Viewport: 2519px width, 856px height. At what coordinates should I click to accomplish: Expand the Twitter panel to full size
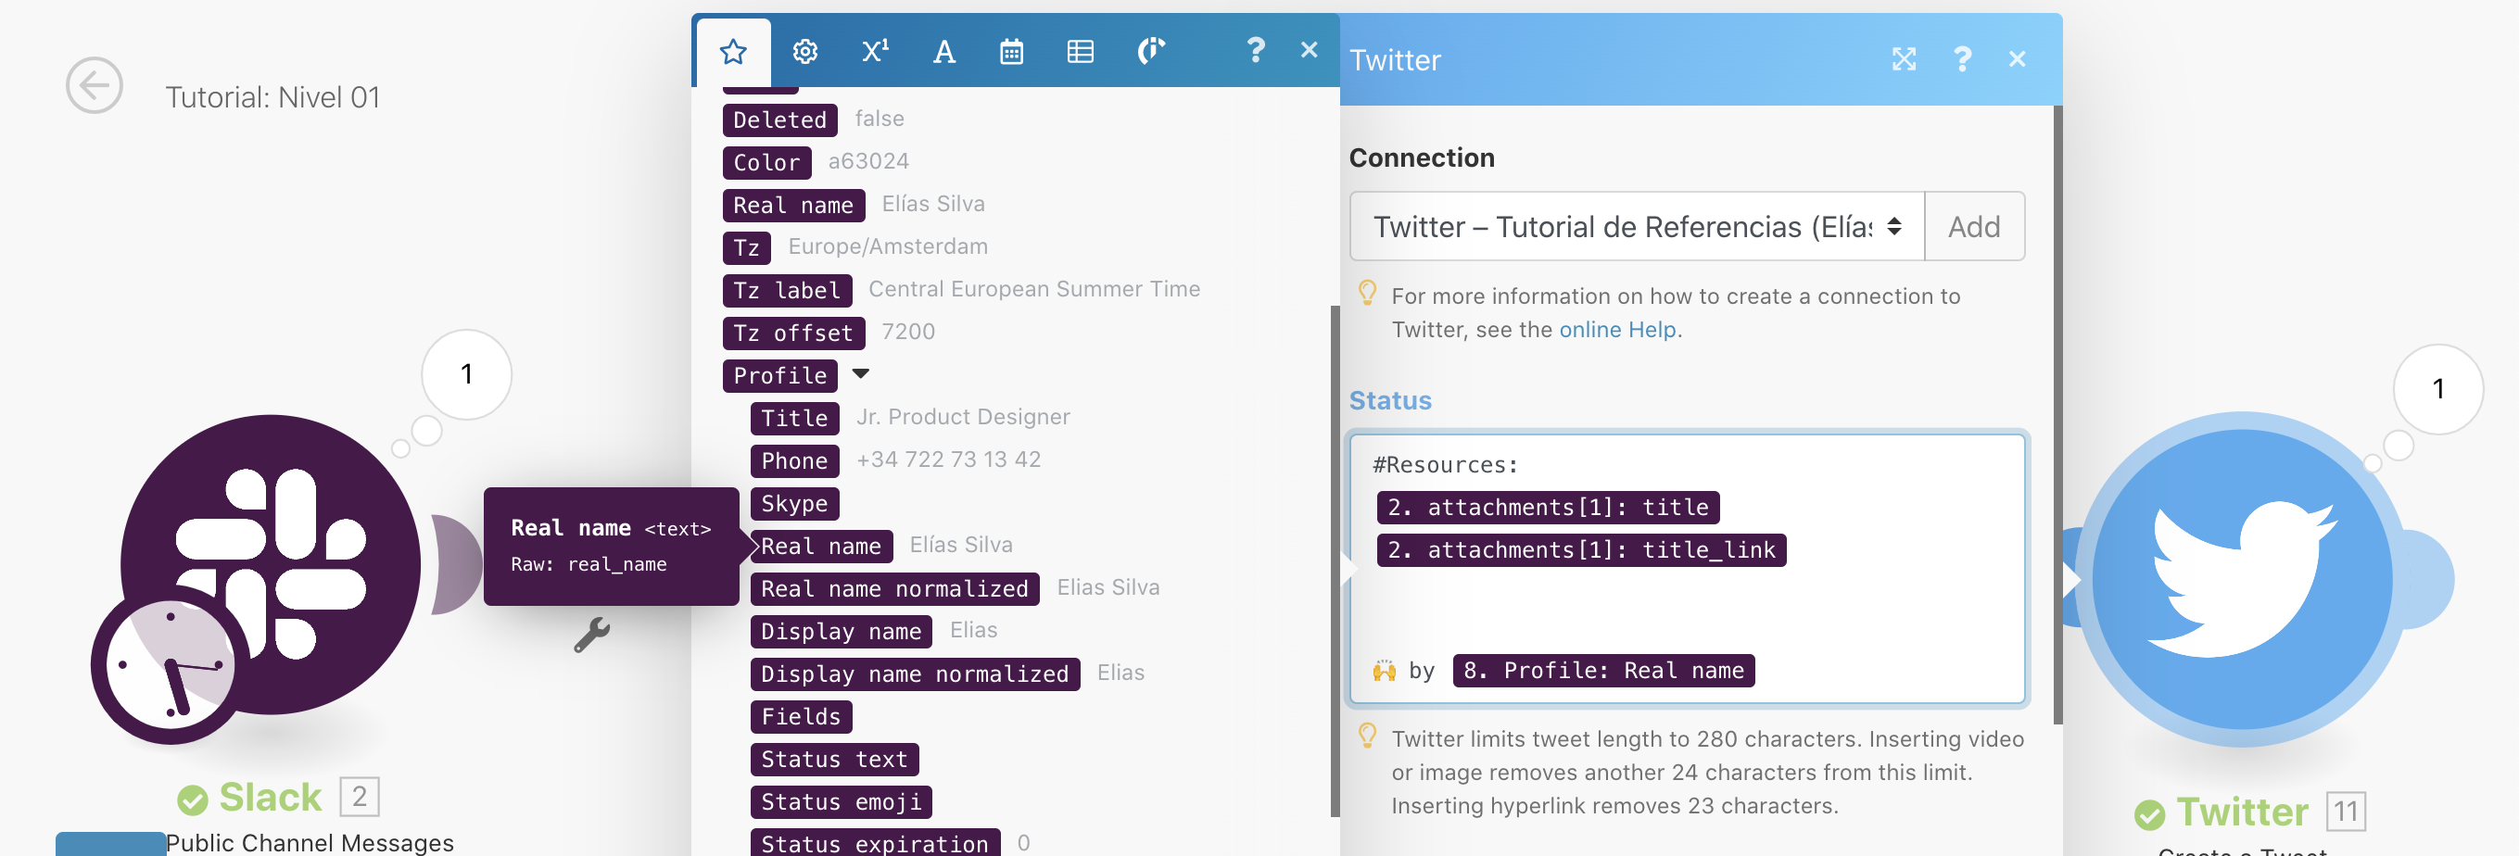point(1903,59)
